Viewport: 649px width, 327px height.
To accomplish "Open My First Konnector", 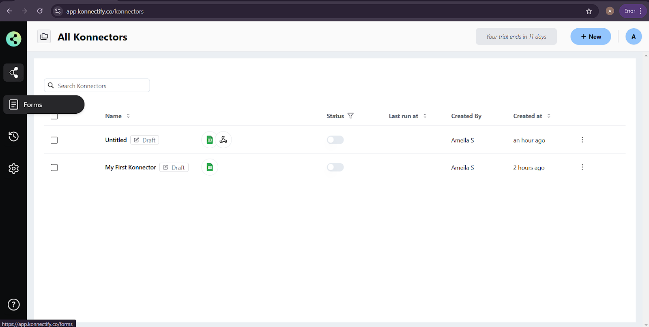I will coord(131,167).
